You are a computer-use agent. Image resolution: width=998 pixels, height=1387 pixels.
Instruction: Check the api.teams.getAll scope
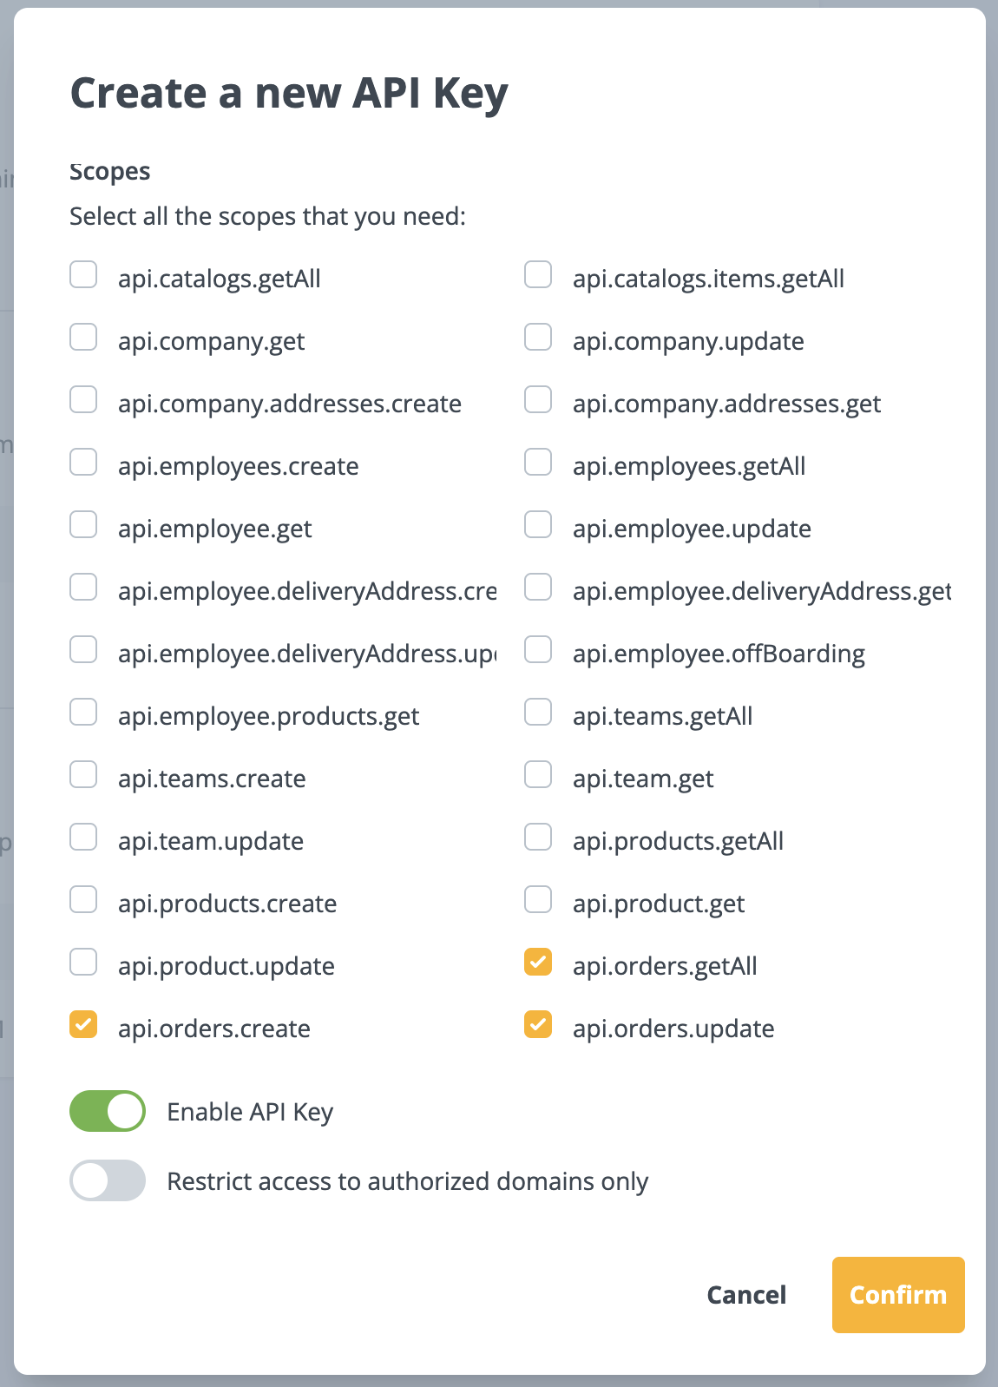click(538, 713)
